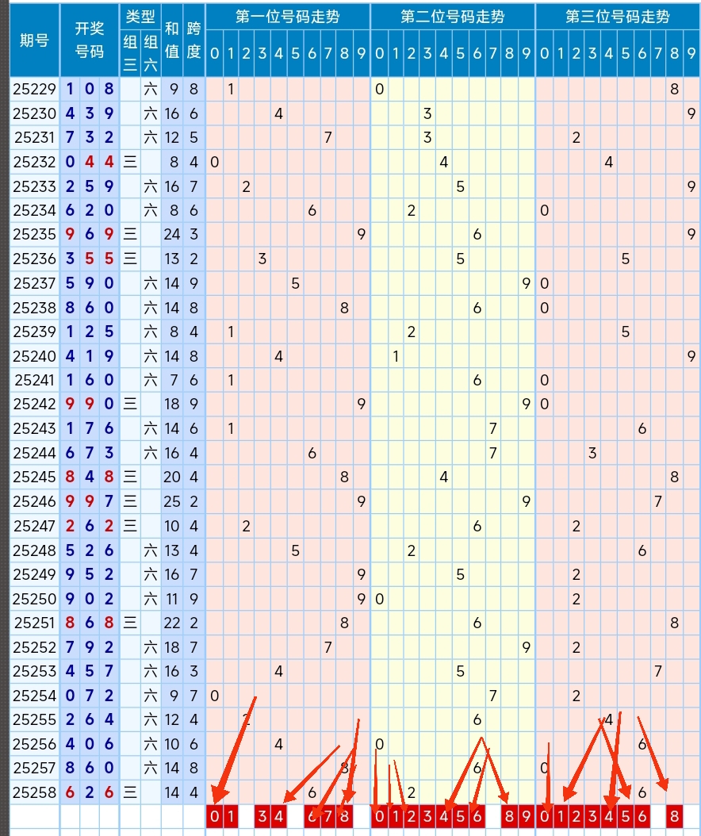The width and height of the screenshot is (701, 836).
Task: Select period number 25240
Action: point(35,356)
